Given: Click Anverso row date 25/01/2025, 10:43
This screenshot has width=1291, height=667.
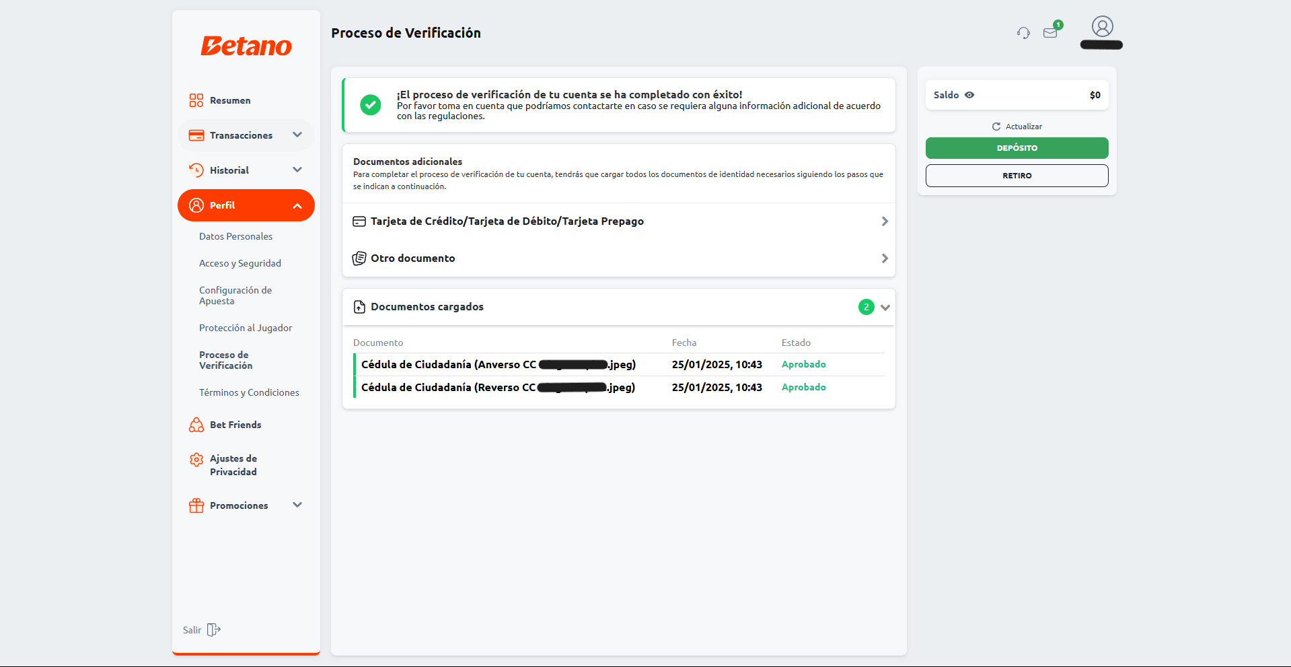Looking at the screenshot, I should tap(716, 364).
